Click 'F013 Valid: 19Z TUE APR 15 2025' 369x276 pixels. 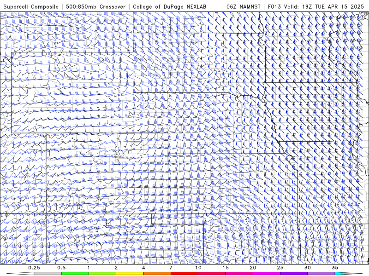tap(316, 6)
